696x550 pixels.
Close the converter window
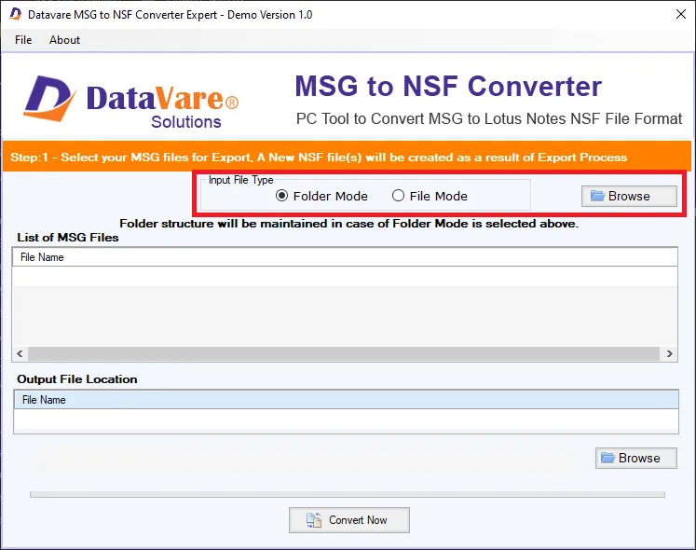[681, 14]
